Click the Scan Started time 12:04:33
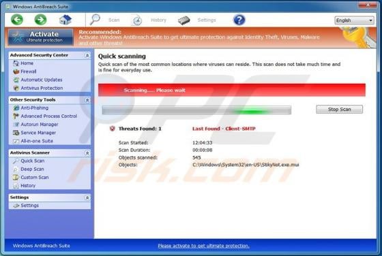This screenshot has height=256, width=382. (202, 143)
